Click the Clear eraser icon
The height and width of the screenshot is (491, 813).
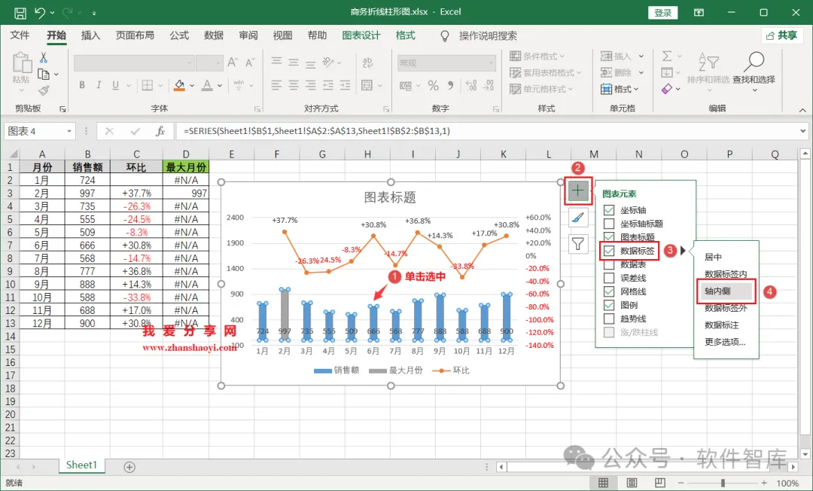(x=667, y=89)
